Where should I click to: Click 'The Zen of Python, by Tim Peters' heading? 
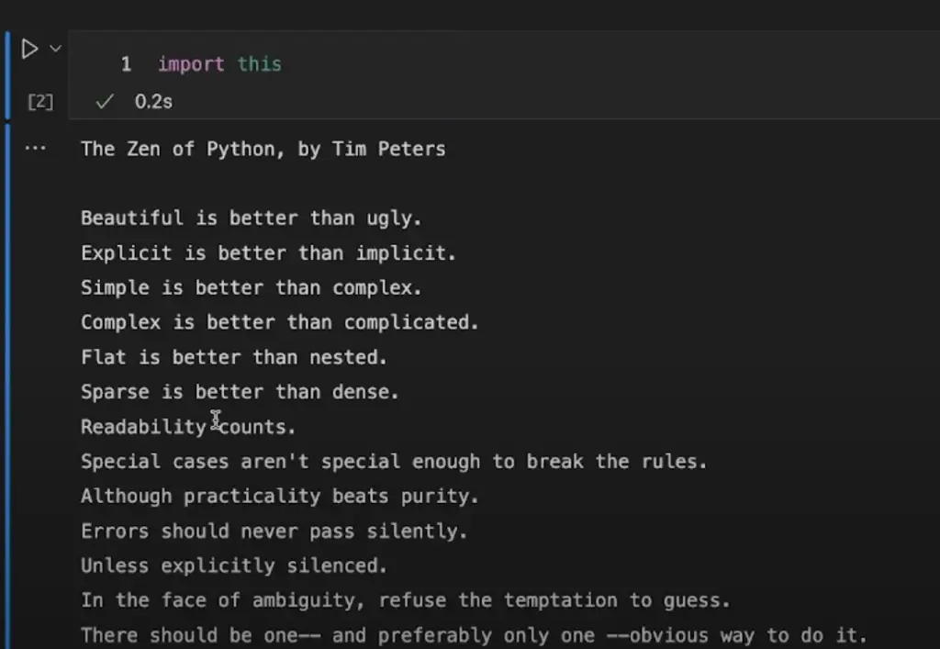(263, 149)
